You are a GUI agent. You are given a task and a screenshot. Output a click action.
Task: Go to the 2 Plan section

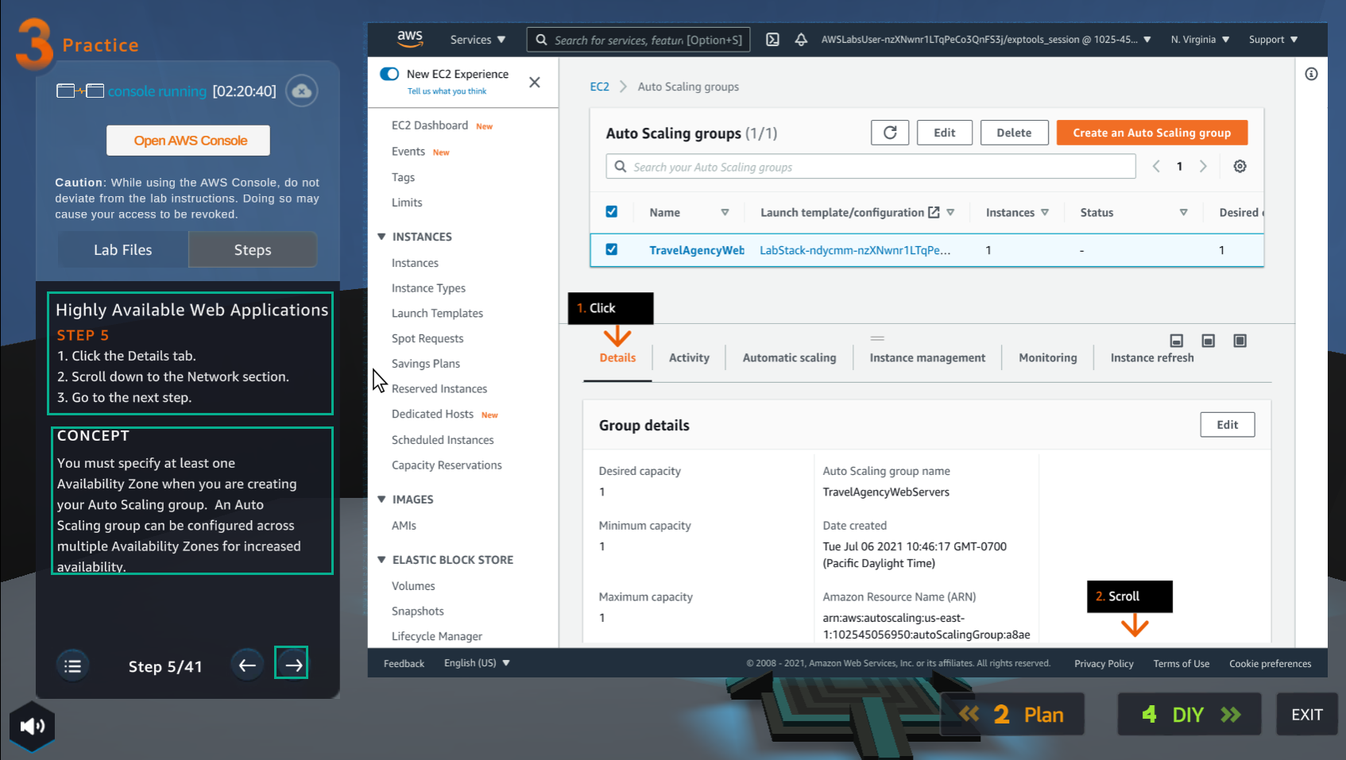[1012, 715]
